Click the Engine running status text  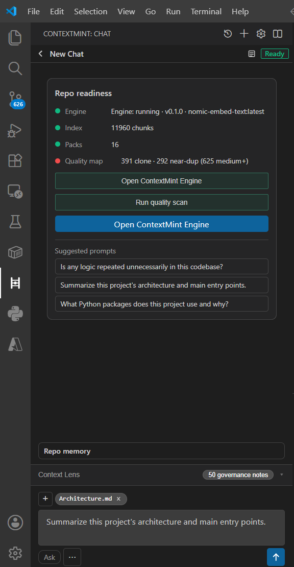[188, 111]
